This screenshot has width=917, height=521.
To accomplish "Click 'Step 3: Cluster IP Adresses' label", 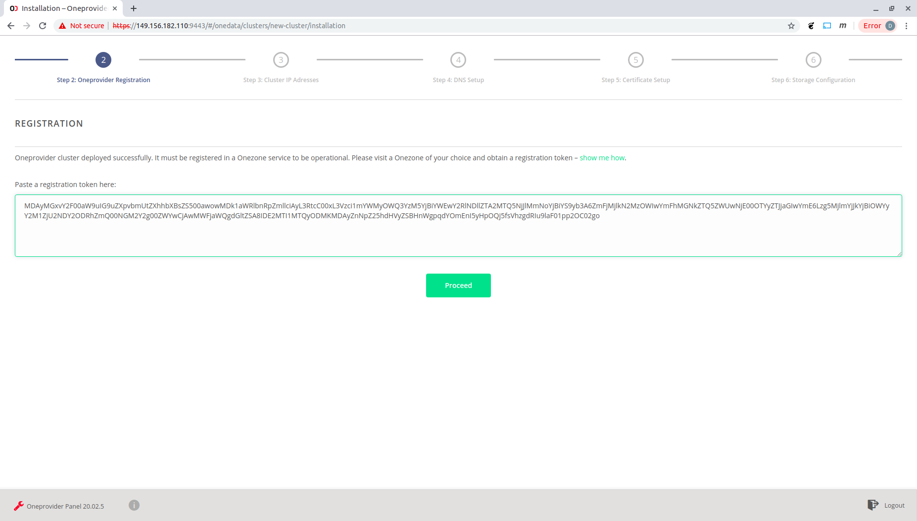I will 281,80.
